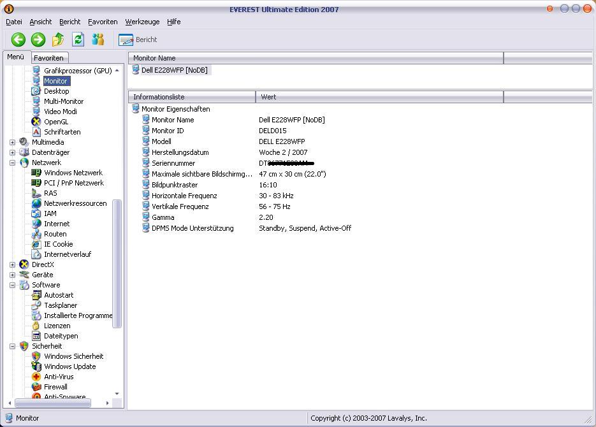
Task: Open the Werkzeuge menu
Action: (x=142, y=22)
